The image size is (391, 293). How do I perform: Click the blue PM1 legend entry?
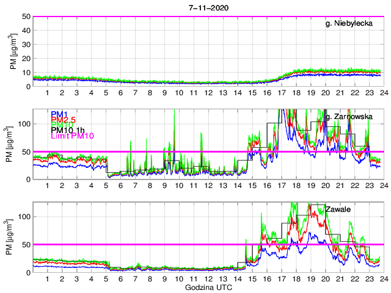pos(59,114)
